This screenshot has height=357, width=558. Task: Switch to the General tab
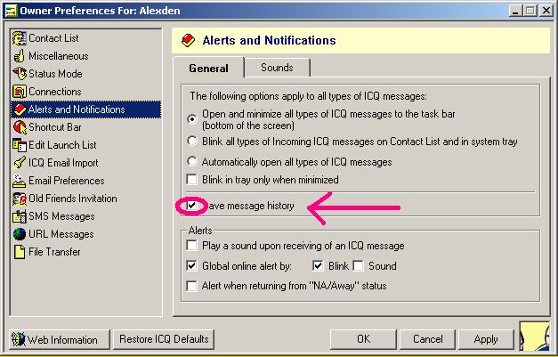208,68
